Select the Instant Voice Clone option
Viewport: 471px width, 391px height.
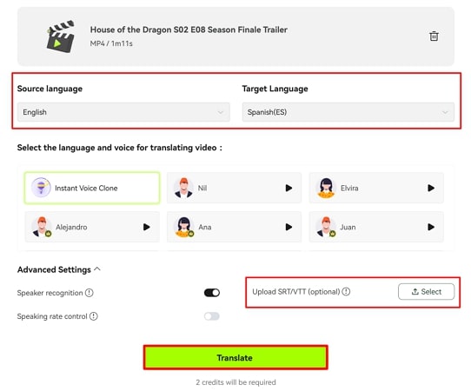[x=92, y=188]
